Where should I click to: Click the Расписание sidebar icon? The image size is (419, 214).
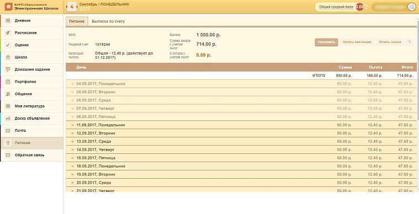[x=8, y=33]
